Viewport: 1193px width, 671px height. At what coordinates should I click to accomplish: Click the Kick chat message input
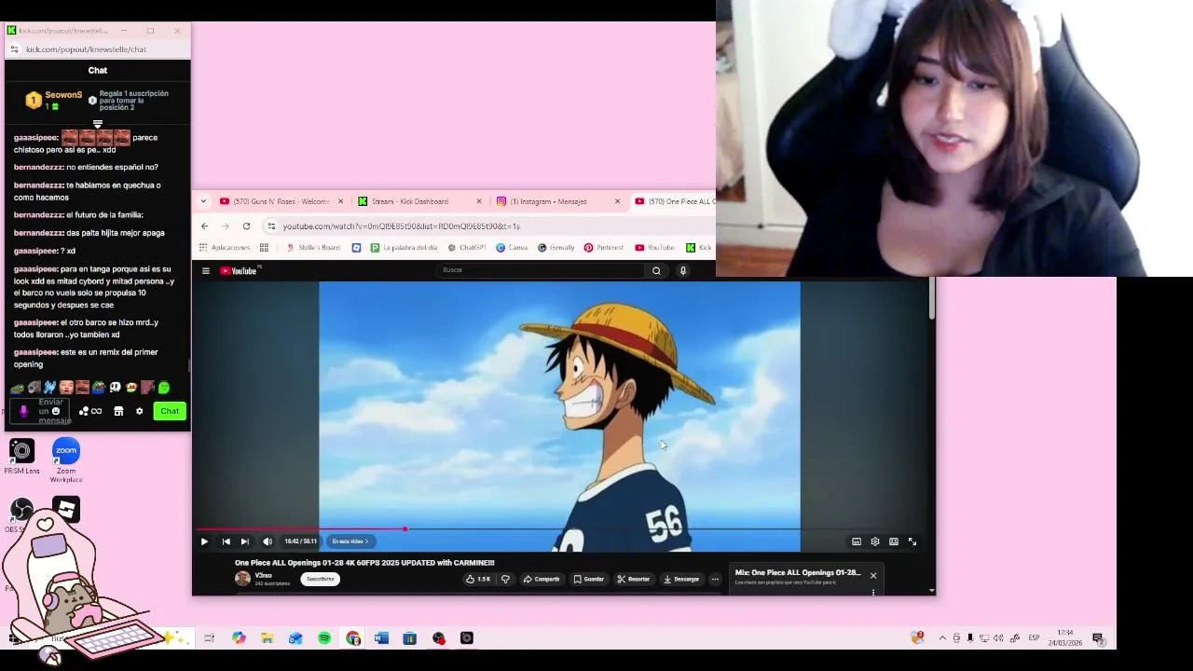[40, 411]
